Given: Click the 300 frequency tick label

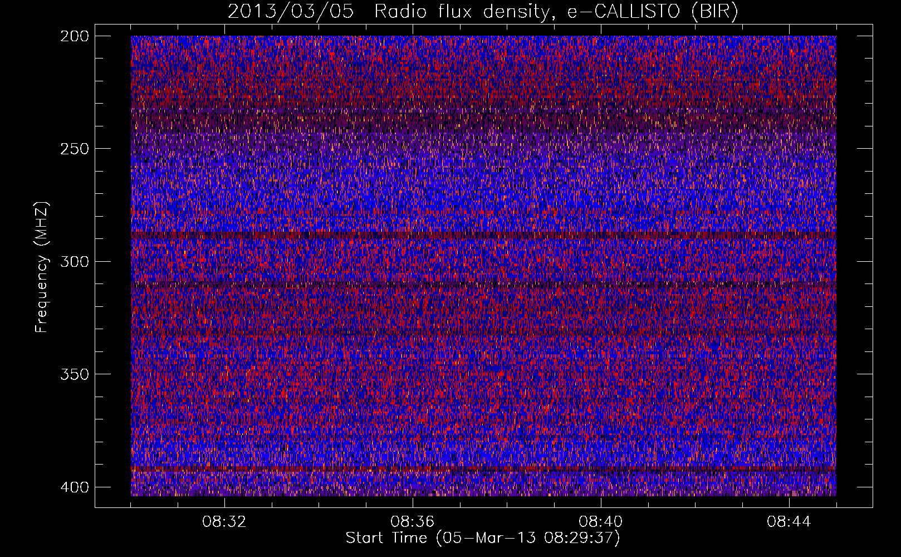Looking at the screenshot, I should pyautogui.click(x=74, y=261).
